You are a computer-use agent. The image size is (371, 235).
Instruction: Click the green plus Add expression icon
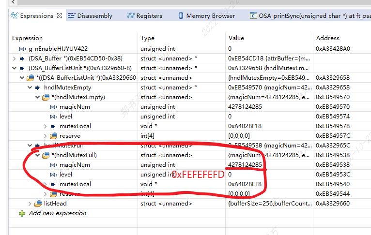[x=22, y=214]
